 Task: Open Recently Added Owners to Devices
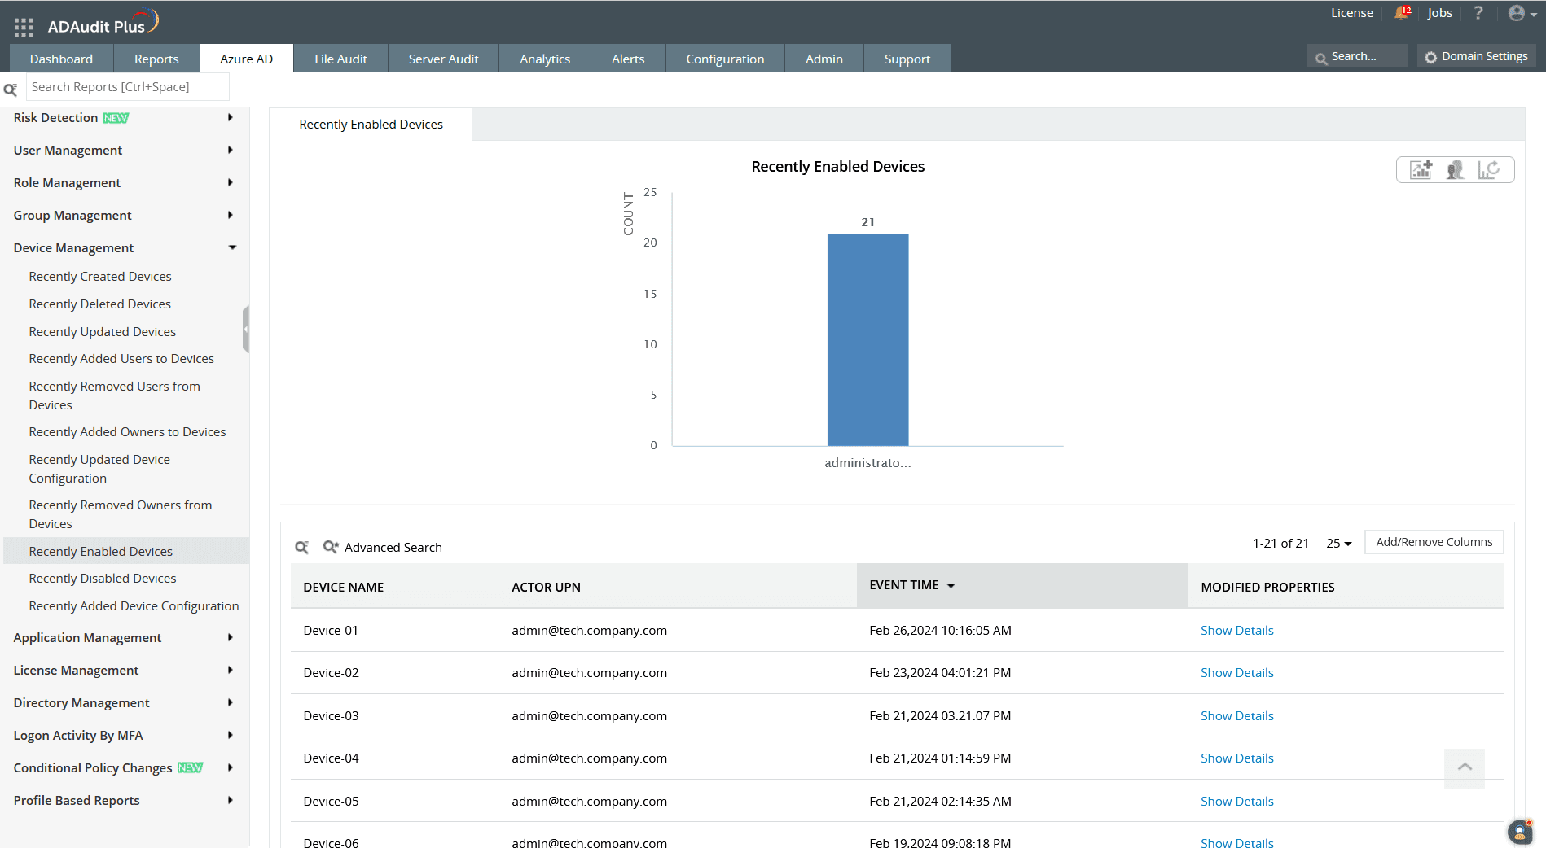point(127,432)
